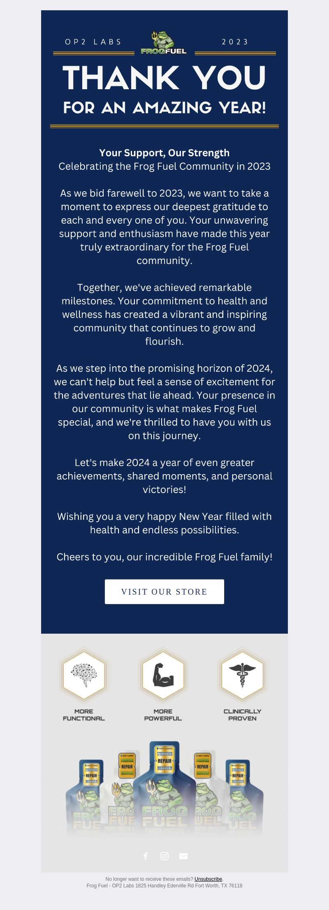
Task: Open the Facebook icon link
Action: (146, 856)
